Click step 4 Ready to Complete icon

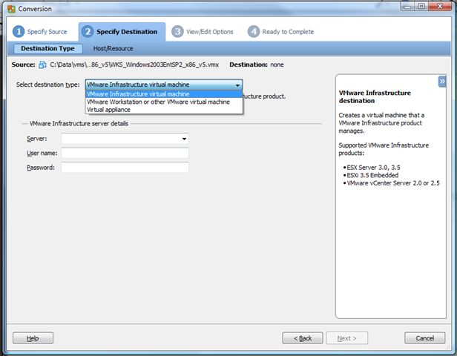pyautogui.click(x=254, y=32)
